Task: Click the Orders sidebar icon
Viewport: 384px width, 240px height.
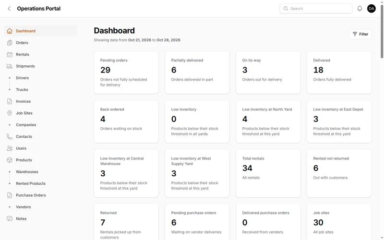Action: coord(10,43)
